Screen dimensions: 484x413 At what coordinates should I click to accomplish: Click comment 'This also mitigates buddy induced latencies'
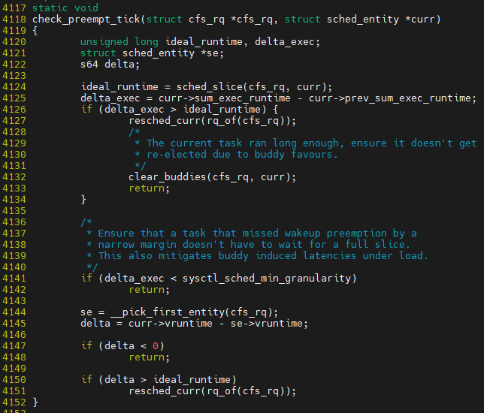click(x=227, y=256)
